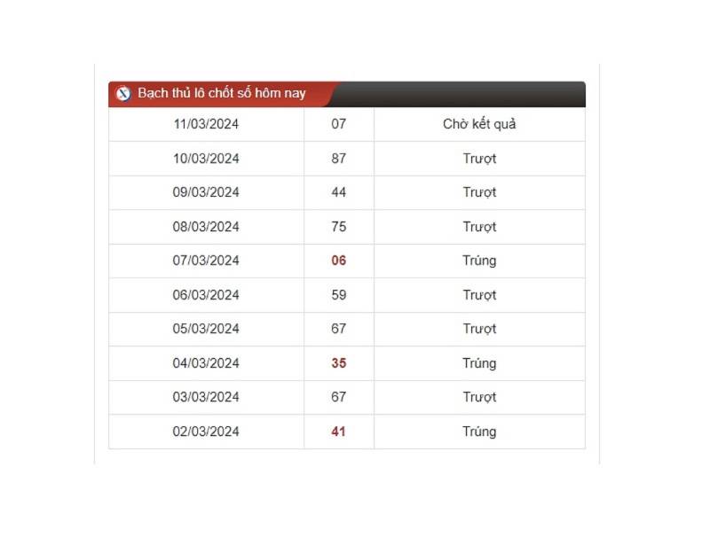Click the number 44 prediction cell
This screenshot has height=545, width=710.
click(339, 192)
